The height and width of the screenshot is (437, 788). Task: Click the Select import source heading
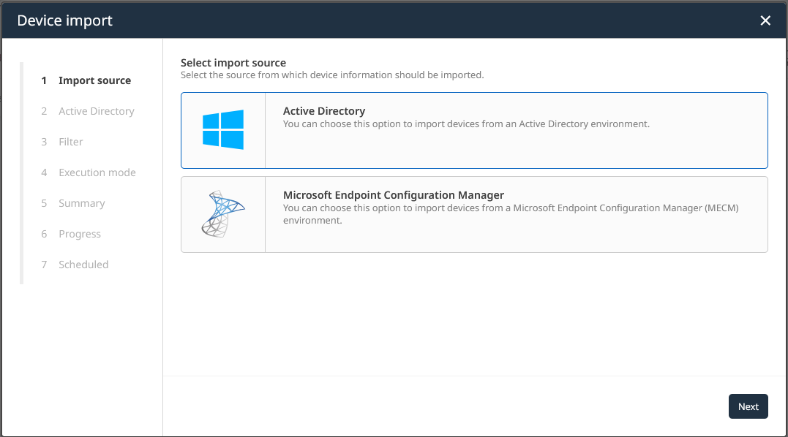[x=233, y=63]
